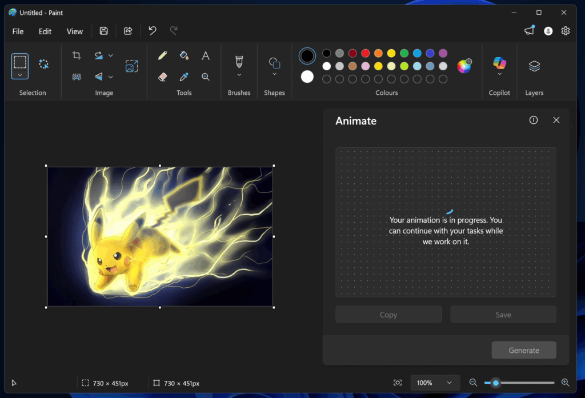Click the Generate button

tap(524, 350)
